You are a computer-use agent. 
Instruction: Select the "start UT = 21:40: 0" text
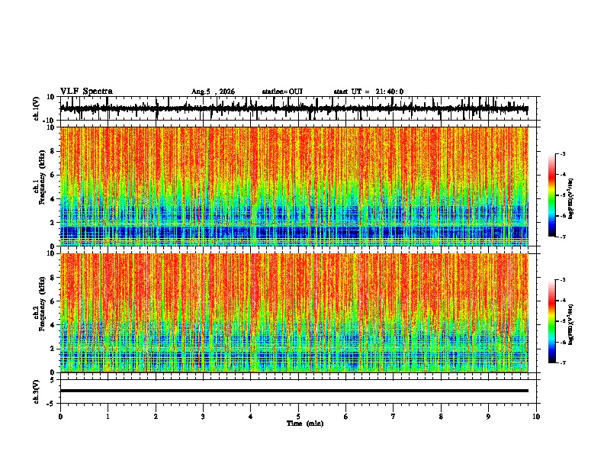[x=368, y=92]
